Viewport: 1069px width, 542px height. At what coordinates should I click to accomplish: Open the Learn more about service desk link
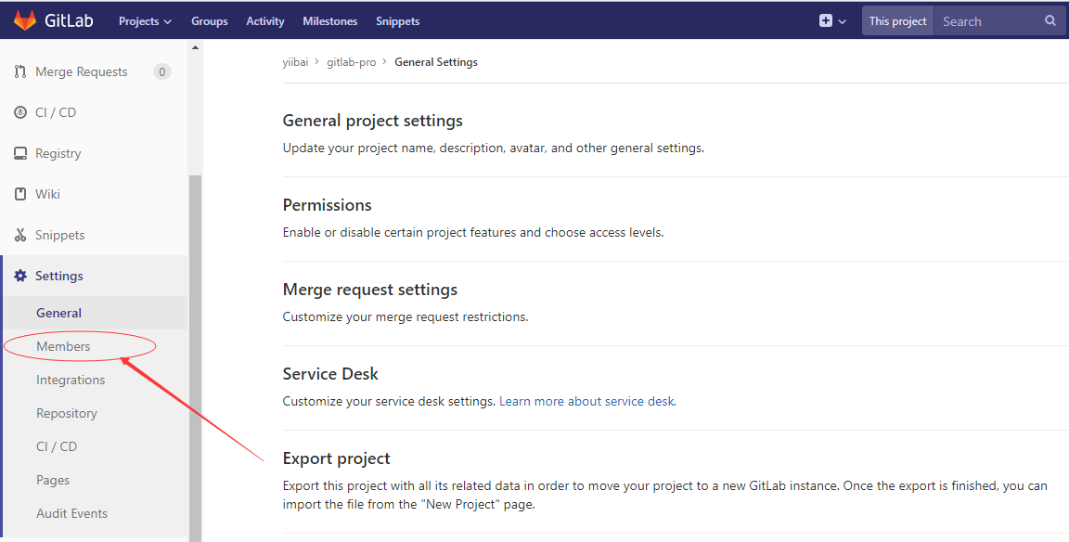587,401
